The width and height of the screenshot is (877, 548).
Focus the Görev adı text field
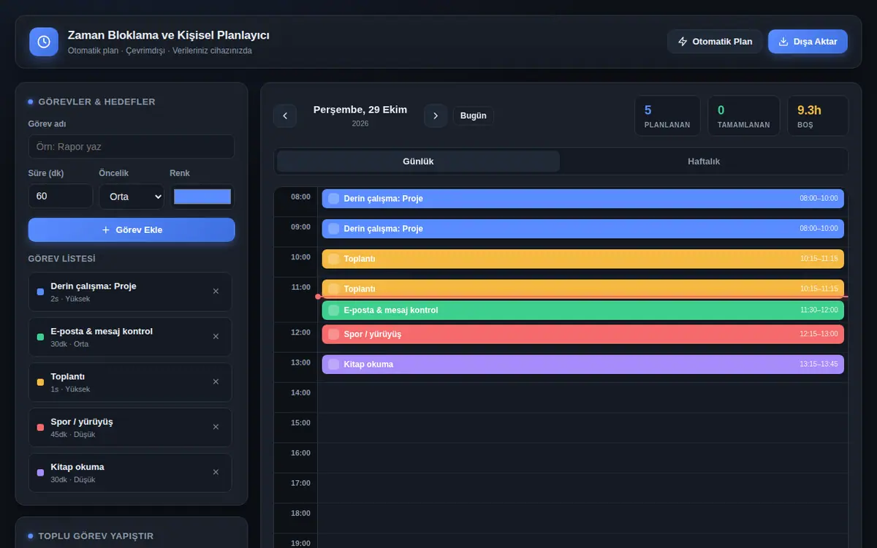[x=132, y=147]
